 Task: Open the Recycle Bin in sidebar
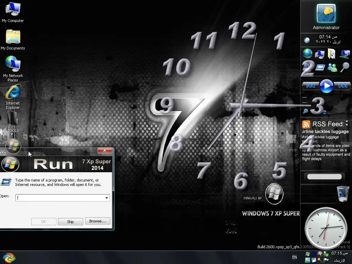[x=343, y=194]
